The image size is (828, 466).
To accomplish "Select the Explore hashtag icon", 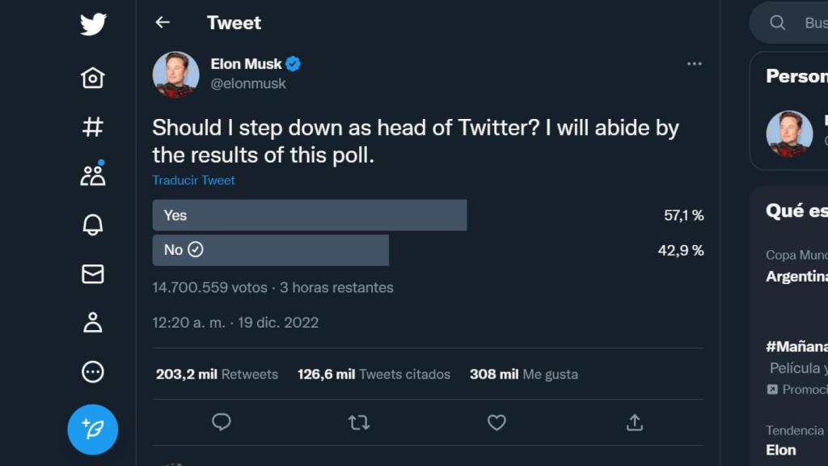I will [93, 126].
